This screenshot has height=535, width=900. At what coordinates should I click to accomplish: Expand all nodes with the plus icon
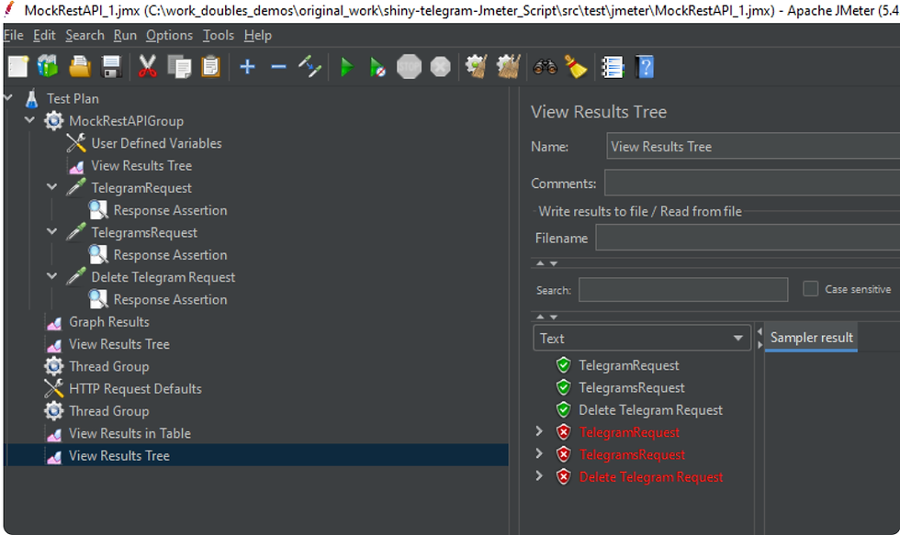pos(247,67)
